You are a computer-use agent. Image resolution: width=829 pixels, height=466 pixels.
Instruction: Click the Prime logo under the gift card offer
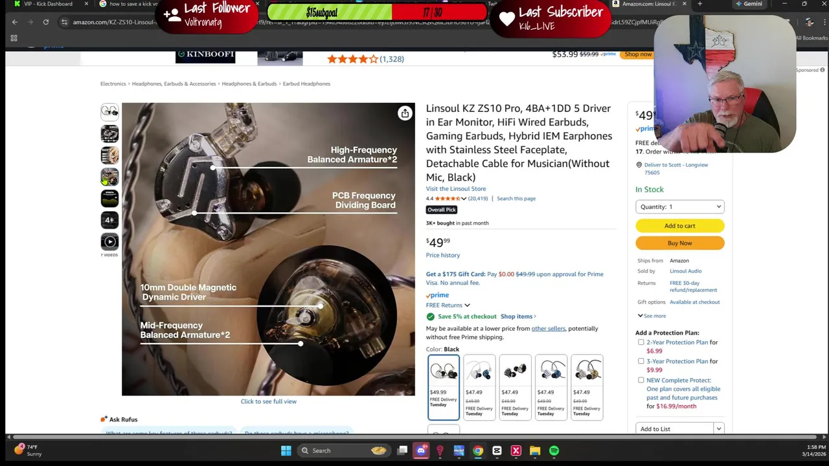point(437,295)
